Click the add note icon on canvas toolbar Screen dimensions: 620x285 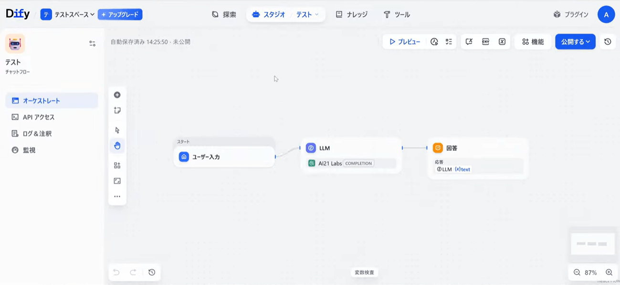117,110
